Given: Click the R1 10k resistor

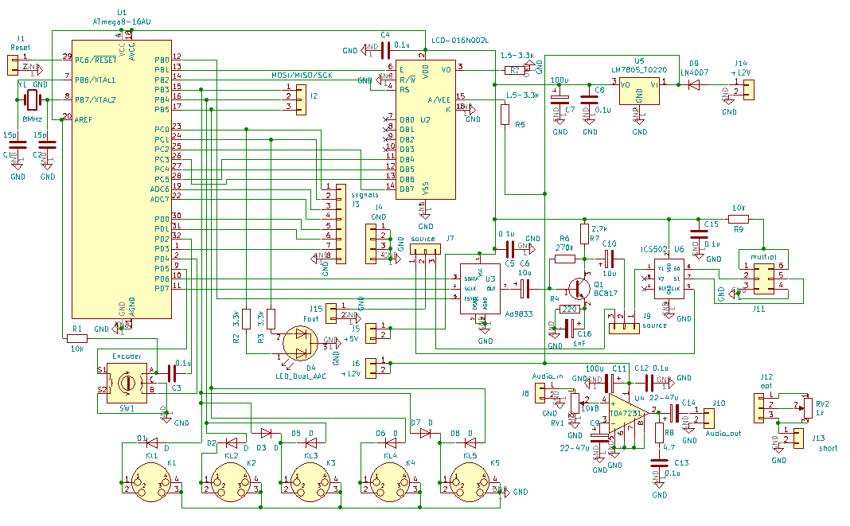Looking at the screenshot, I should coord(77,337).
